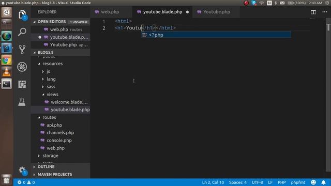Open web.php in Open Editors list
The image size is (331, 186).
pos(61,29)
